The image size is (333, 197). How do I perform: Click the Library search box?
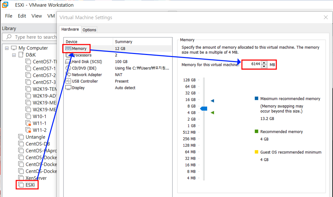point(29,37)
